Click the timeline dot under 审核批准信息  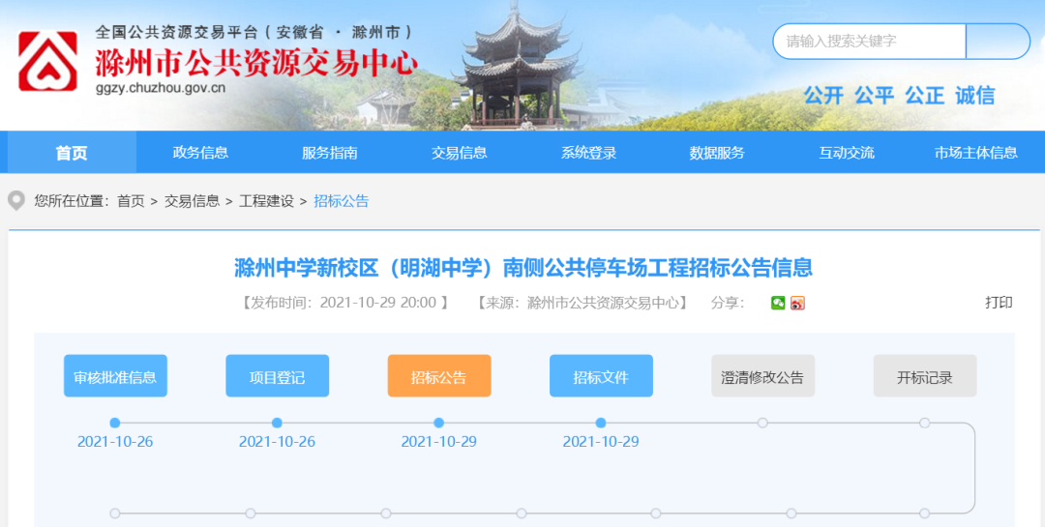(x=115, y=423)
